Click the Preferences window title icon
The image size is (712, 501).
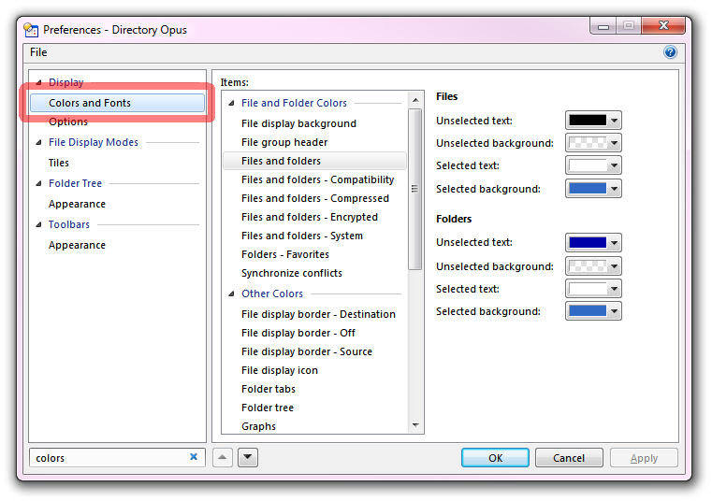[x=31, y=30]
